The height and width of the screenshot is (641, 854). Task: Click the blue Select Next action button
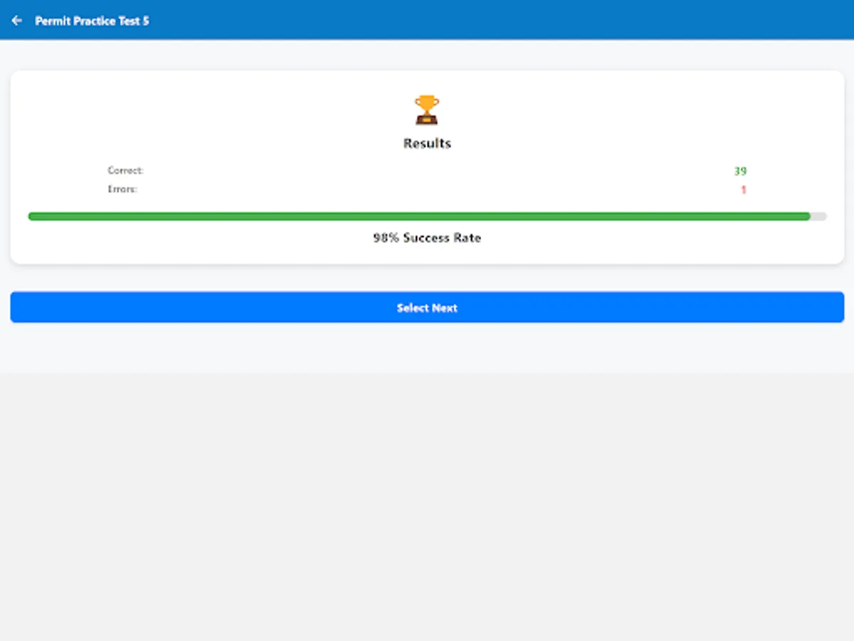point(427,307)
